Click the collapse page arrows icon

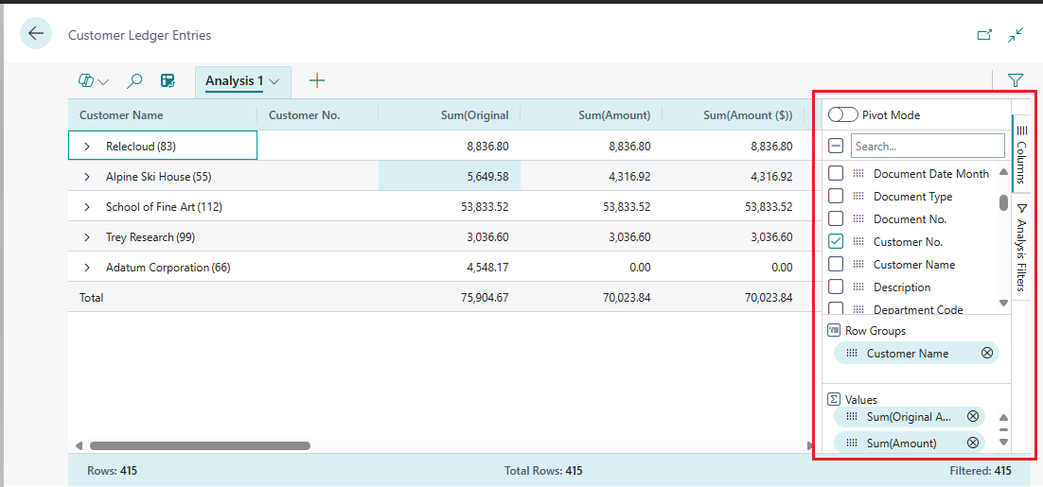tap(1016, 35)
